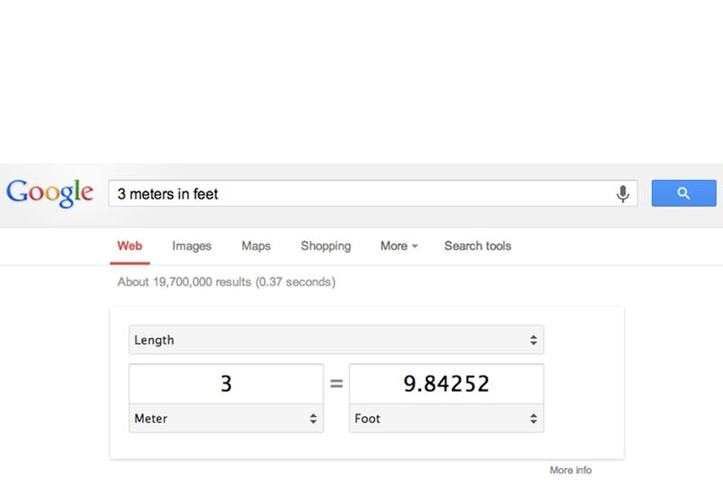Focus the meter value field showing 3
This screenshot has width=723, height=481.
(x=226, y=384)
